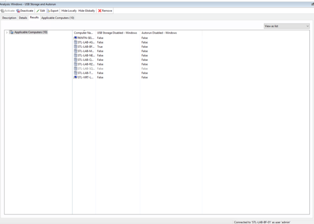The height and width of the screenshot is (224, 314).
Task: Click the Export icon in toolbar
Action: point(48,10)
